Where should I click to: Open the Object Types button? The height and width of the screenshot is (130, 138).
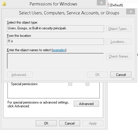[119, 29]
